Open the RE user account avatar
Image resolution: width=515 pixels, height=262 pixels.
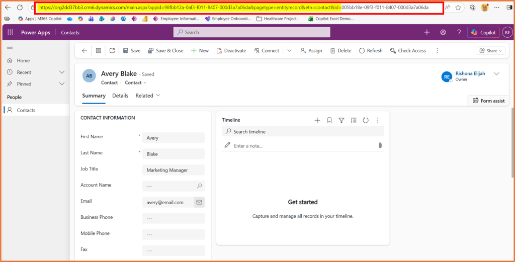507,32
